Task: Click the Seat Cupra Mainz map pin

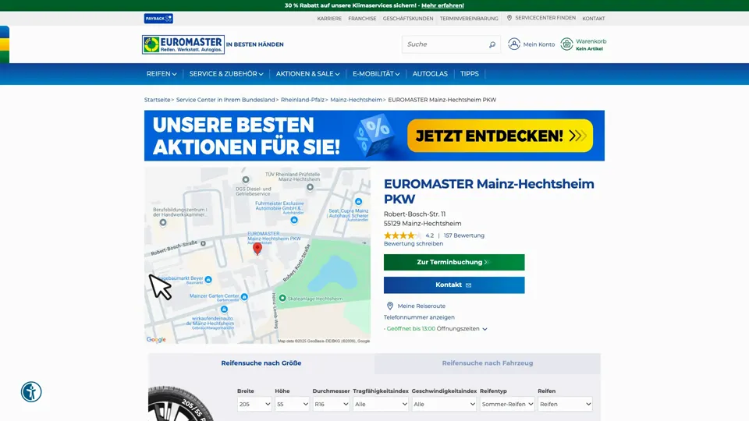Action: (x=358, y=201)
